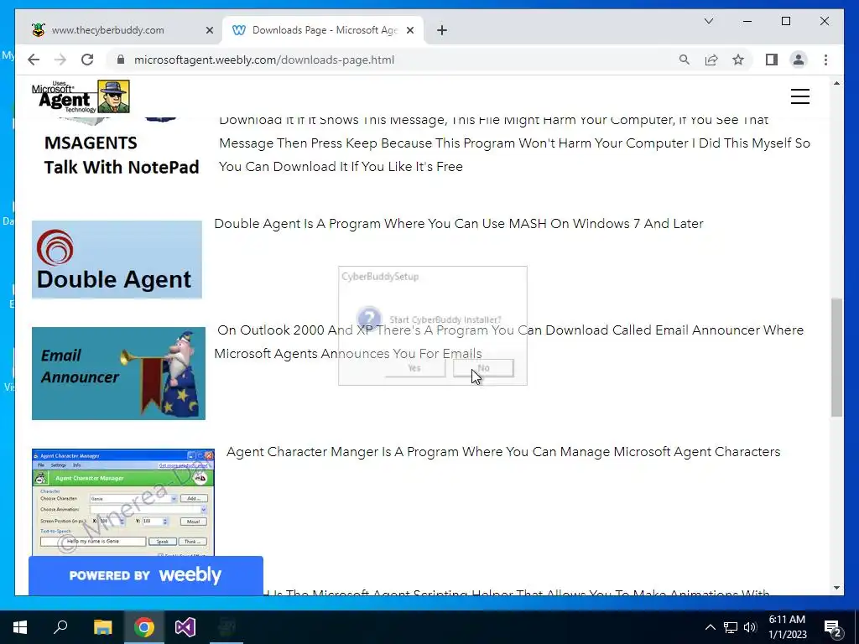Screen dimensions: 859x644
Task: Open the tab search dropdown
Action: [x=708, y=21]
